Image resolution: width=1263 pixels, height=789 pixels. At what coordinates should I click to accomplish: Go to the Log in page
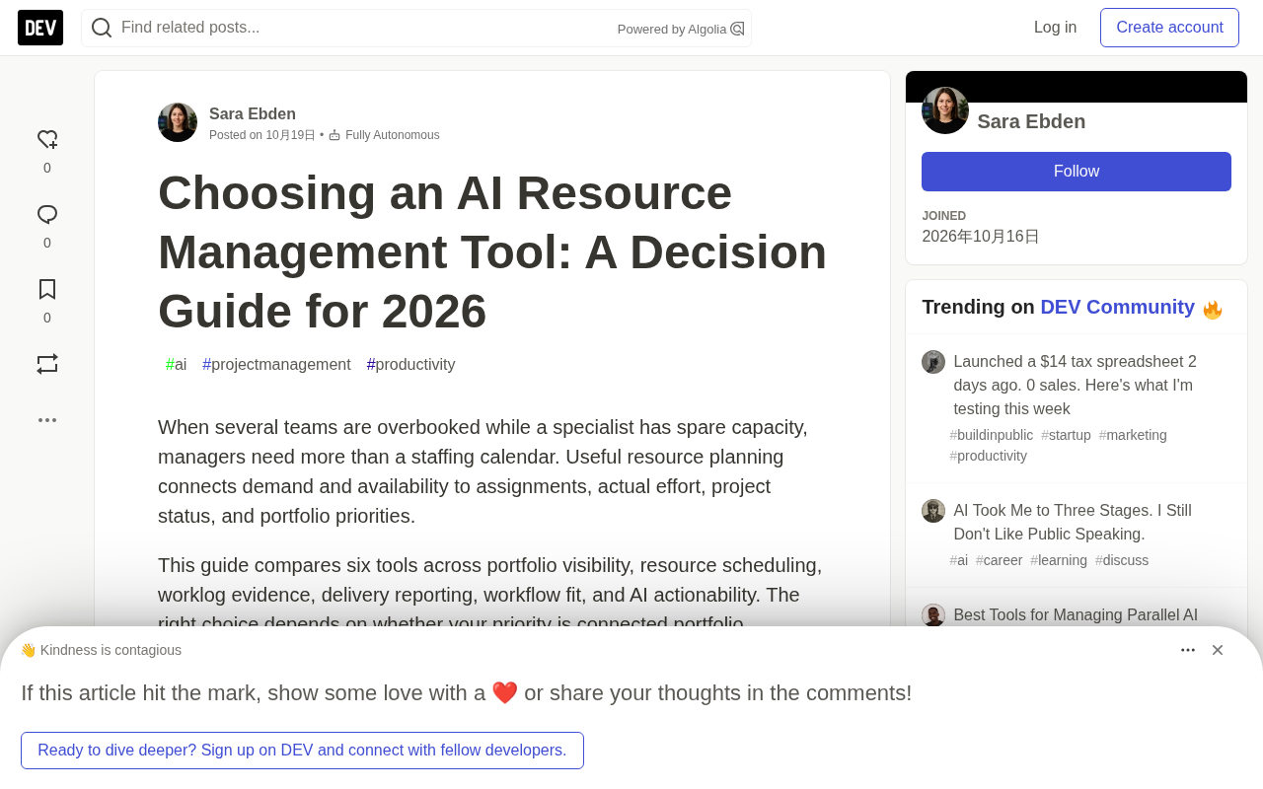coord(1055,28)
